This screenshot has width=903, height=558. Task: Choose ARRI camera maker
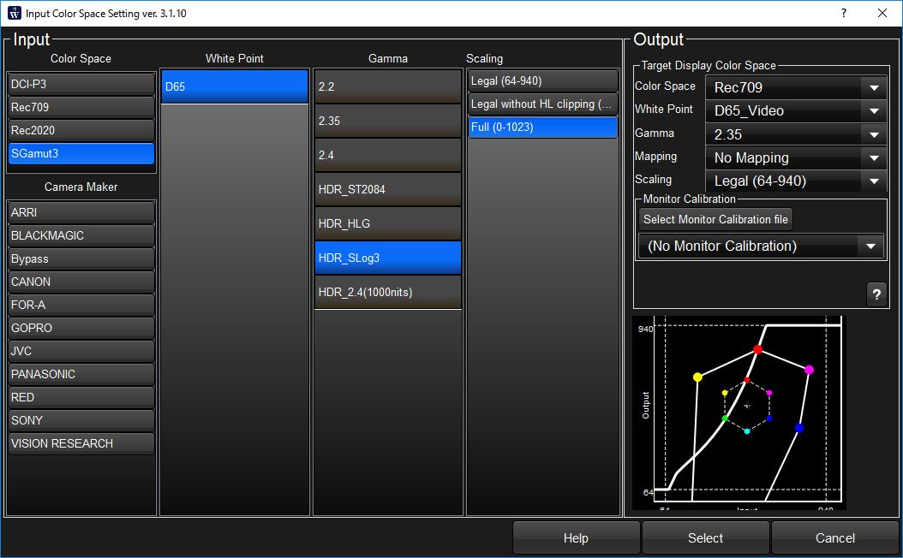81,212
